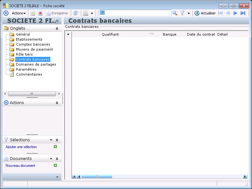Close the Fiche société window
Viewport: 252px width, 189px height.
coord(244,6)
